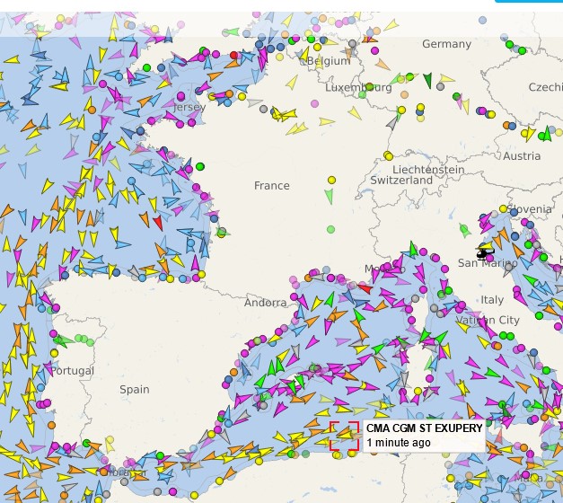This screenshot has width=563, height=503.
Task: Select the vessel inside the red selection brackets
Action: pyautogui.click(x=345, y=435)
